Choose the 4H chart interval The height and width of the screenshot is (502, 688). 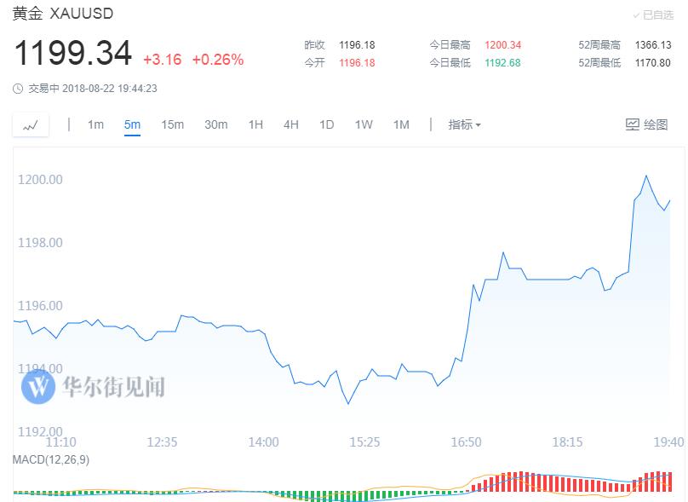click(291, 124)
